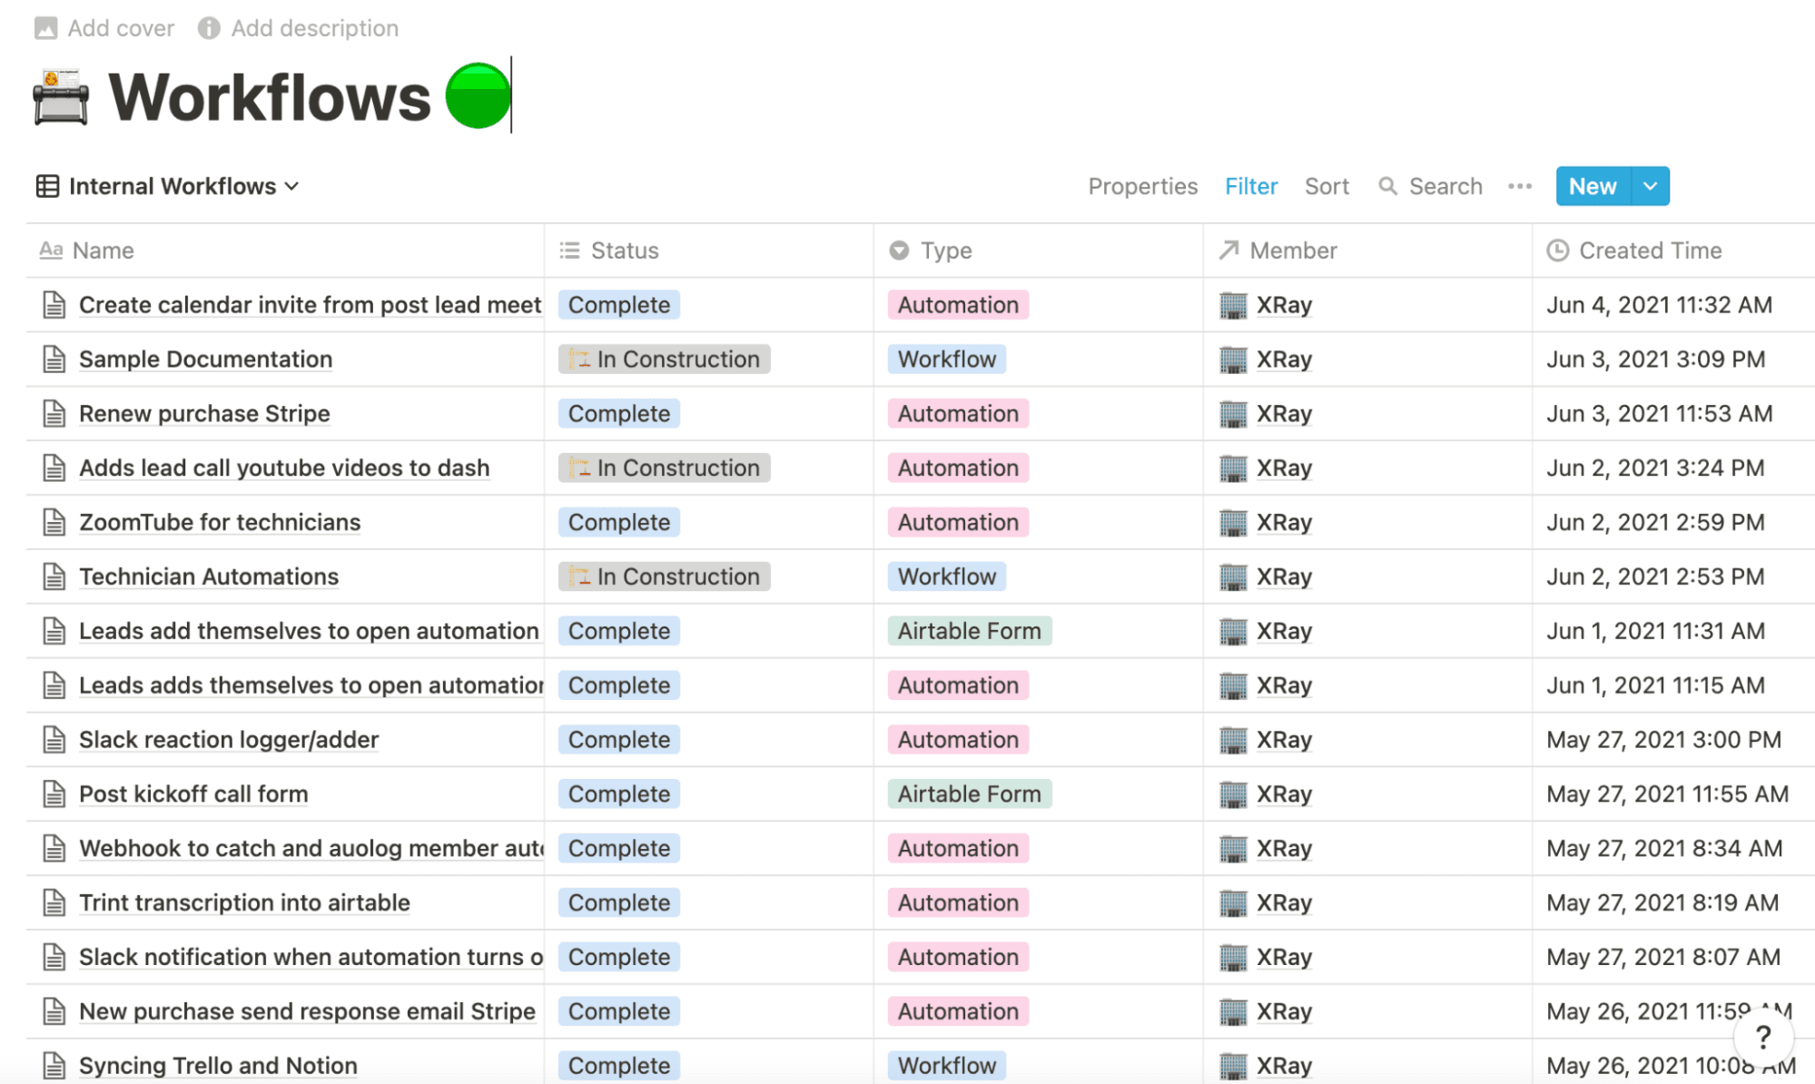
Task: Open the Renew purchase Stripe page
Action: click(204, 414)
